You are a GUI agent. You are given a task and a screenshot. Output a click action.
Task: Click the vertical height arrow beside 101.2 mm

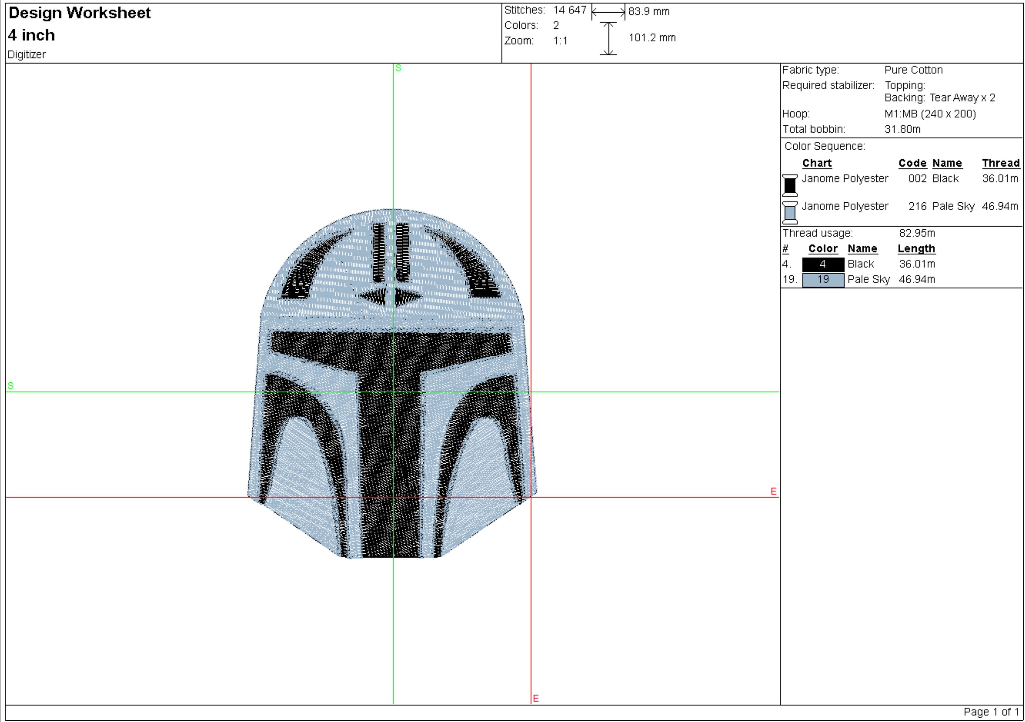[609, 39]
